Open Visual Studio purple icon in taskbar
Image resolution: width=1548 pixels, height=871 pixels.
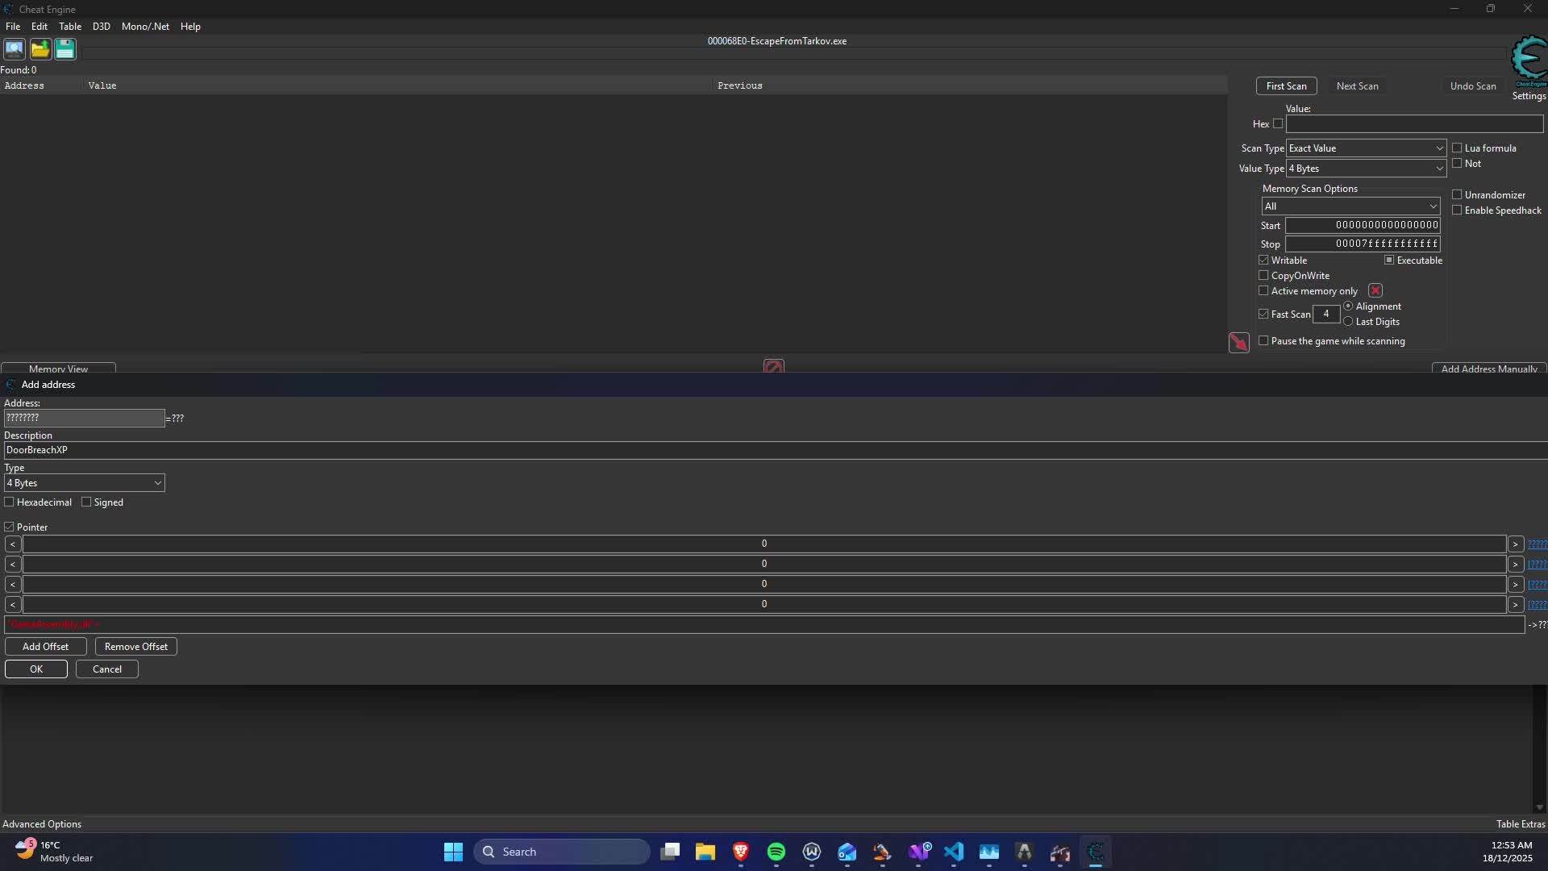[919, 852]
